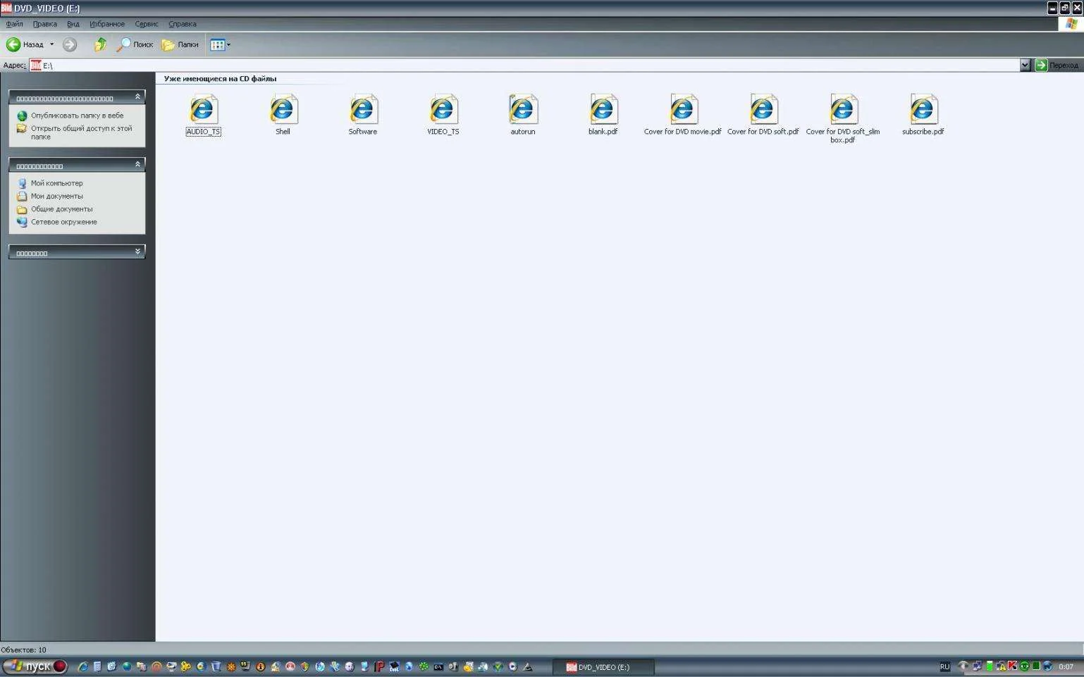The width and height of the screenshot is (1084, 677).
Task: Click the RU language indicator
Action: pos(944,667)
